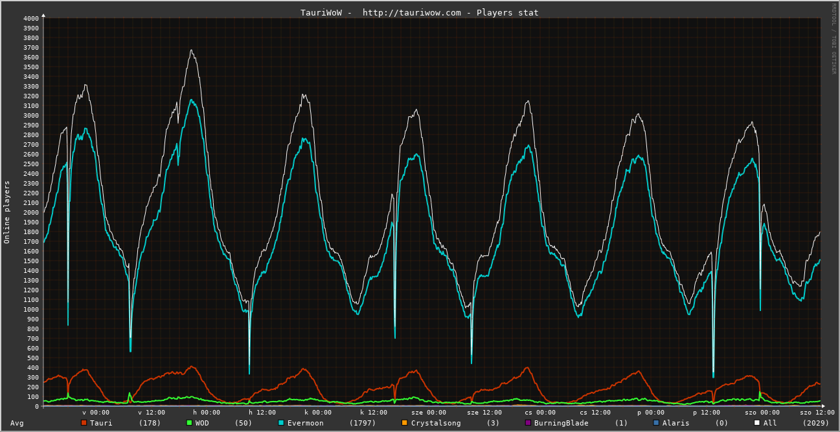This screenshot has width=840, height=432.
Task: Click the 1500 value on the y-axis
Action: point(31,261)
